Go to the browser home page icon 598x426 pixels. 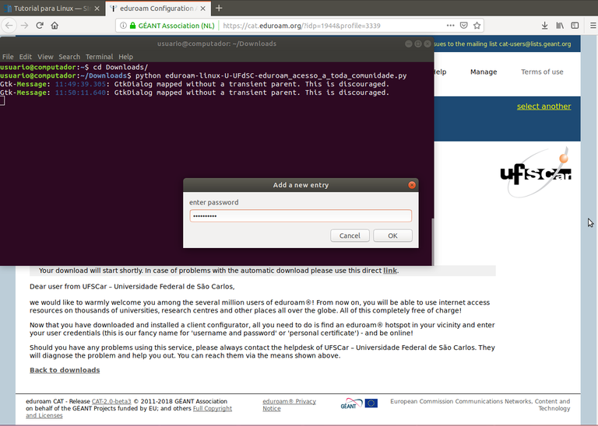tap(55, 25)
